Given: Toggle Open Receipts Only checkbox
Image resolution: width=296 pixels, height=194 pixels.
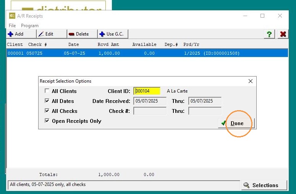Looking at the screenshot, I should [x=47, y=121].
